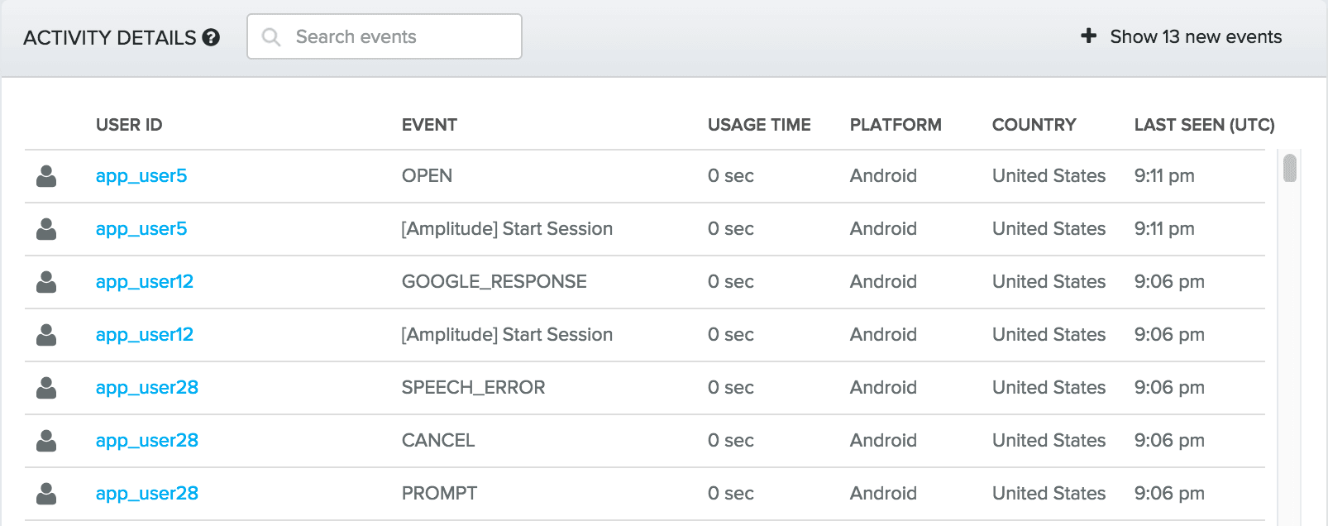Click user avatar icon in PROMPT row
The image size is (1328, 526).
point(46,494)
